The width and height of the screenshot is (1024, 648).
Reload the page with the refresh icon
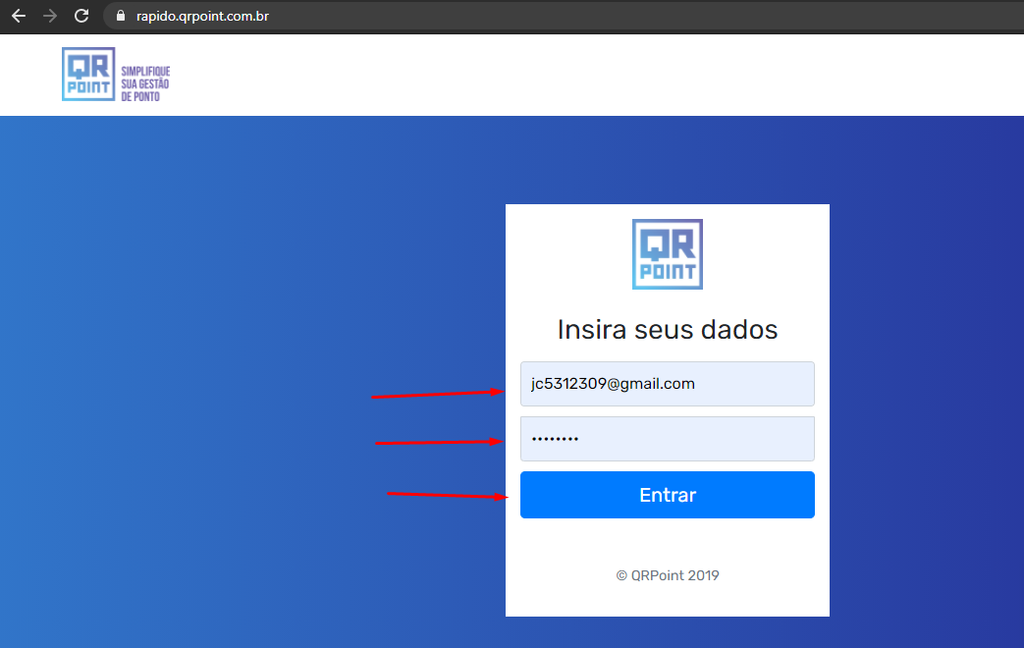(x=81, y=16)
